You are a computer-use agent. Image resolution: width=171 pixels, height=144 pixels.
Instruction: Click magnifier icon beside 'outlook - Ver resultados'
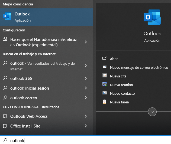point(5,63)
